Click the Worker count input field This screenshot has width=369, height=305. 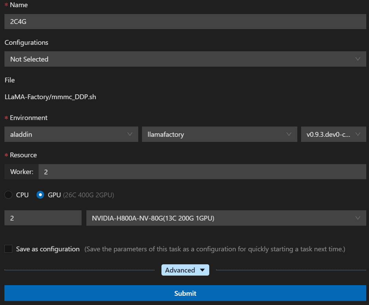[202, 172]
